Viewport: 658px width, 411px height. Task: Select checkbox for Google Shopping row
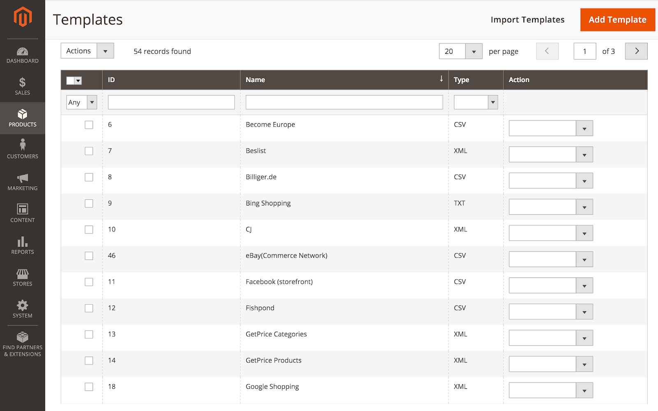(x=89, y=387)
